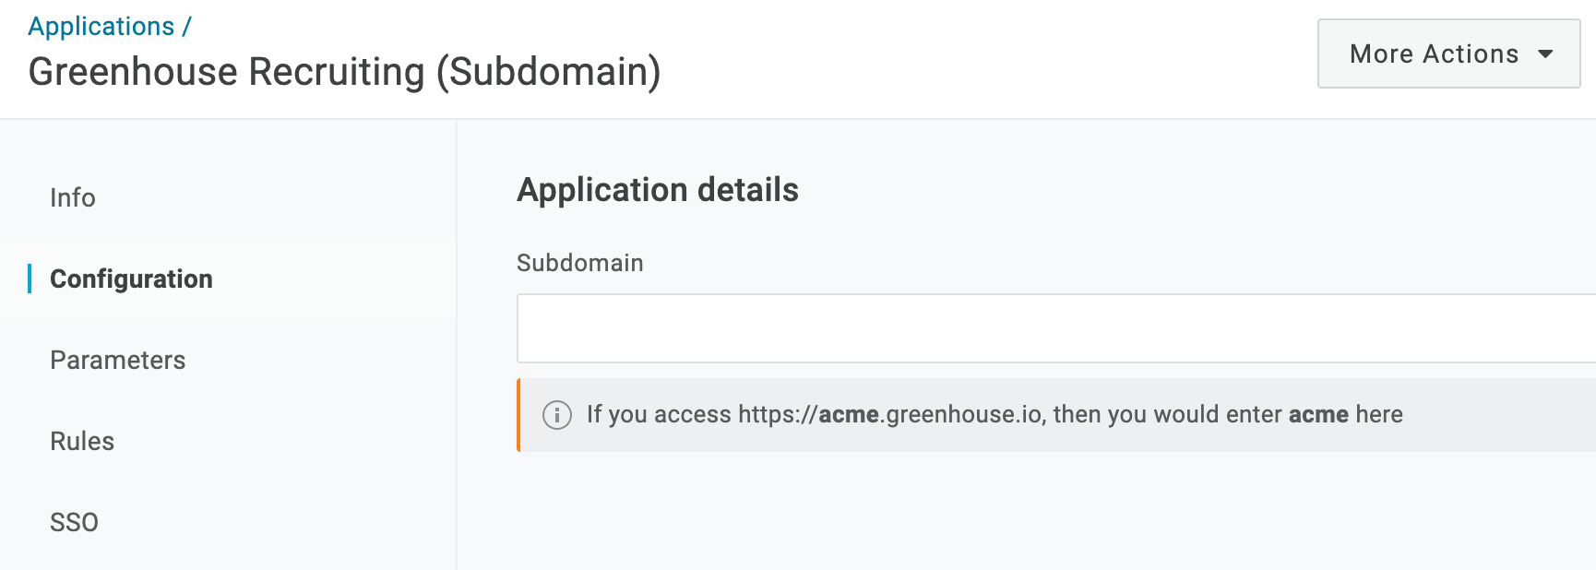
Task: Open the More Actions dropdown arrow
Action: point(1546,54)
